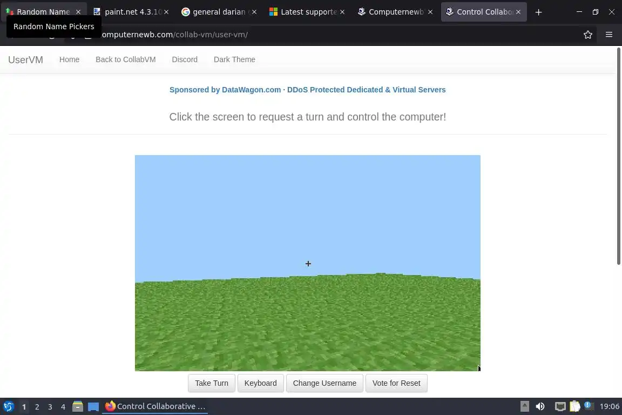
Task: Open the volume control tray icon
Action: pyautogui.click(x=540, y=406)
